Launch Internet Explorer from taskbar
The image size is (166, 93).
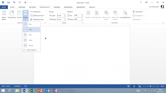[10, 90]
